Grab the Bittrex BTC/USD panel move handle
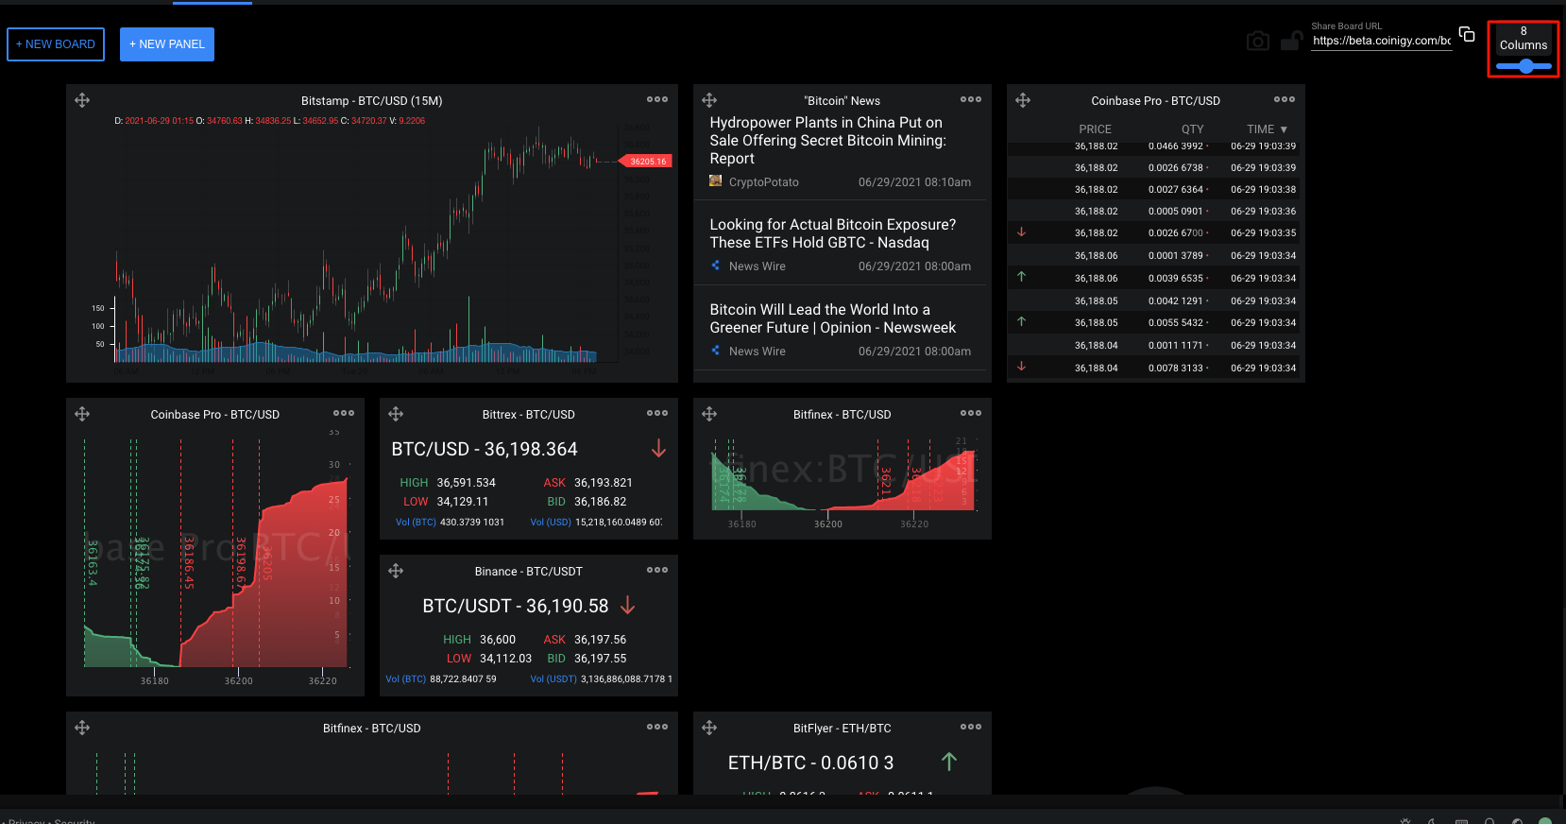The image size is (1566, 824). point(396,414)
